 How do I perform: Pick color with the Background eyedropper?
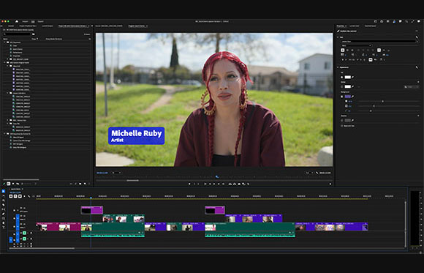click(x=352, y=97)
